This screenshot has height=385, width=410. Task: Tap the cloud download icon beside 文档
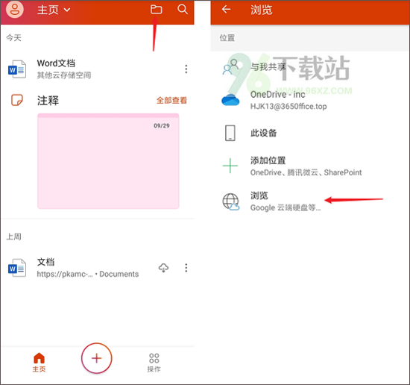tap(164, 268)
